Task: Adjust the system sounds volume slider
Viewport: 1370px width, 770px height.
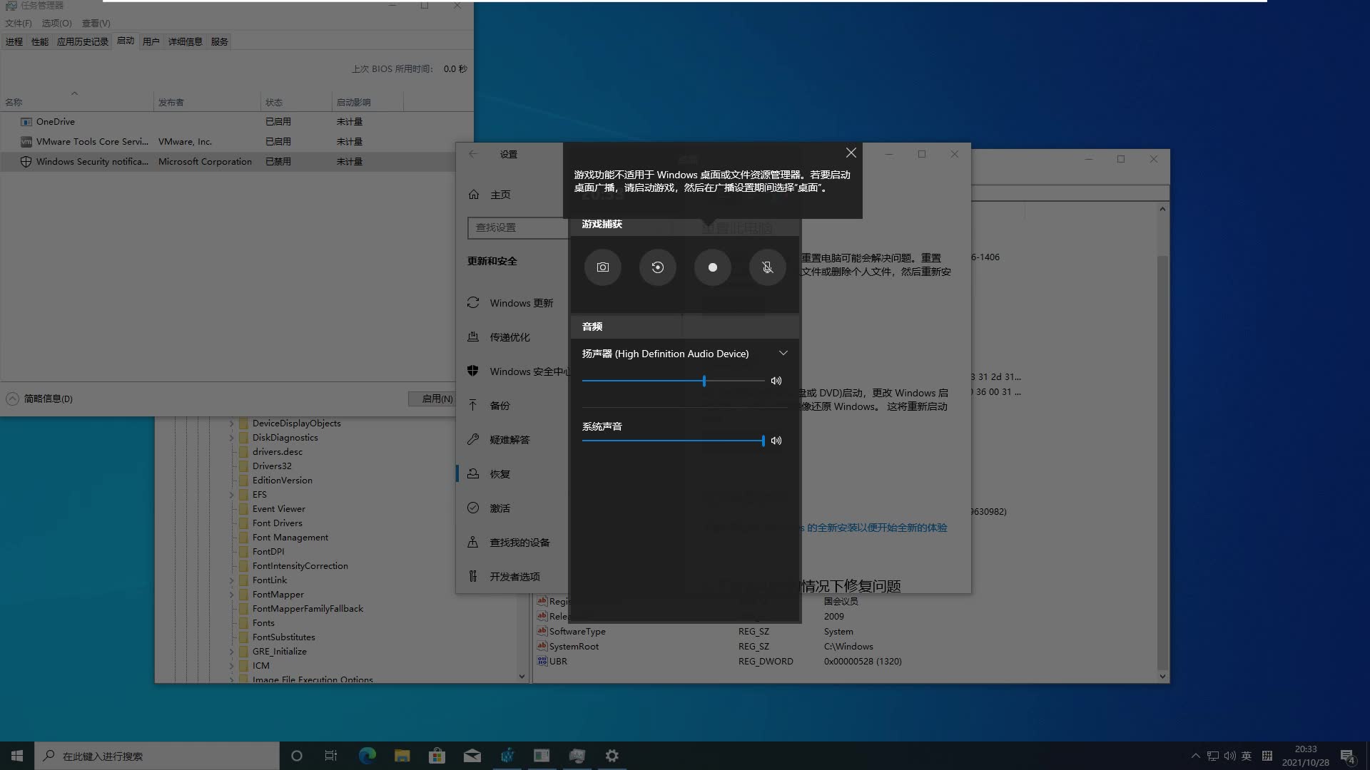Action: tap(763, 441)
